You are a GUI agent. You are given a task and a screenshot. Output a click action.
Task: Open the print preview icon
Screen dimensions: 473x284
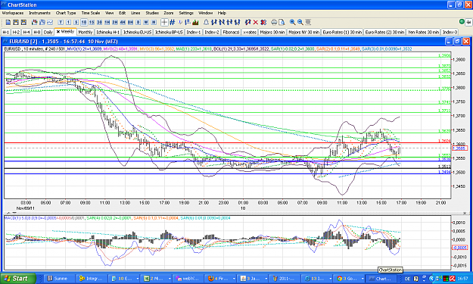282,22
